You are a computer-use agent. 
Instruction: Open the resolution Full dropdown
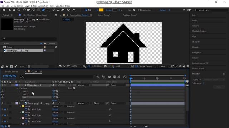pyautogui.click(x=123, y=66)
